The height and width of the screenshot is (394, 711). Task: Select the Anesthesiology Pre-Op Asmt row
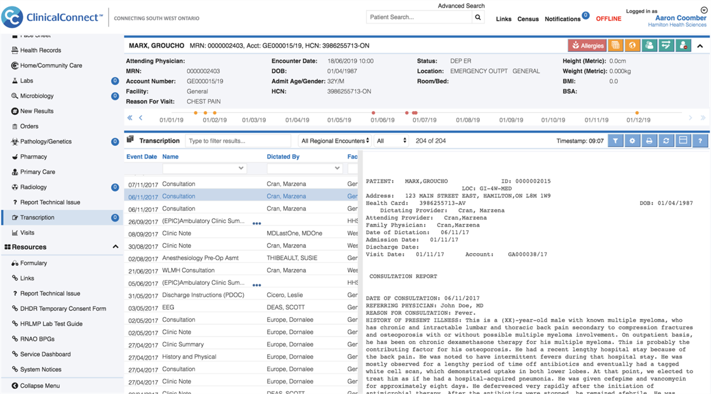click(241, 258)
